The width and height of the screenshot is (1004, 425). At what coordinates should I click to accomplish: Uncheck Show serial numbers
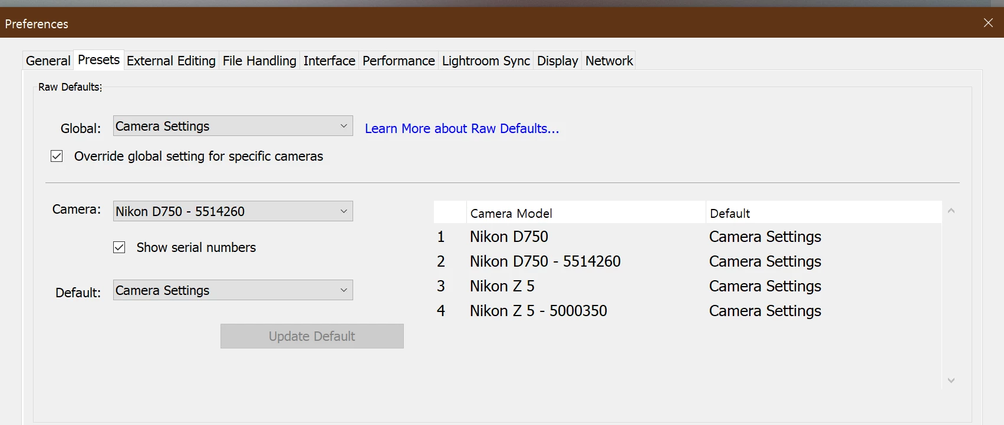119,247
